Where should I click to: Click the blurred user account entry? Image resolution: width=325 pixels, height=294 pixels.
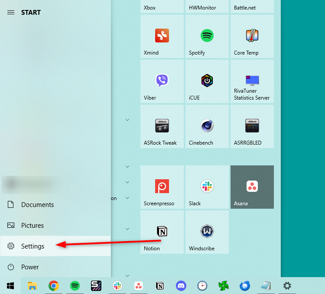(30, 184)
